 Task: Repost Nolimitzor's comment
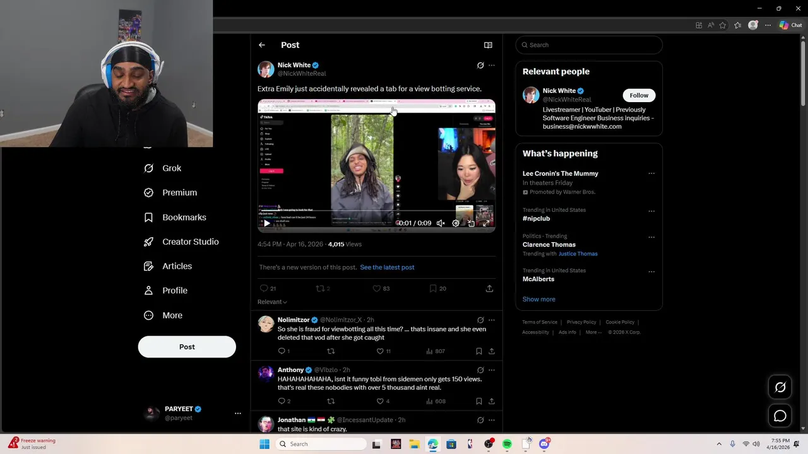click(x=331, y=351)
